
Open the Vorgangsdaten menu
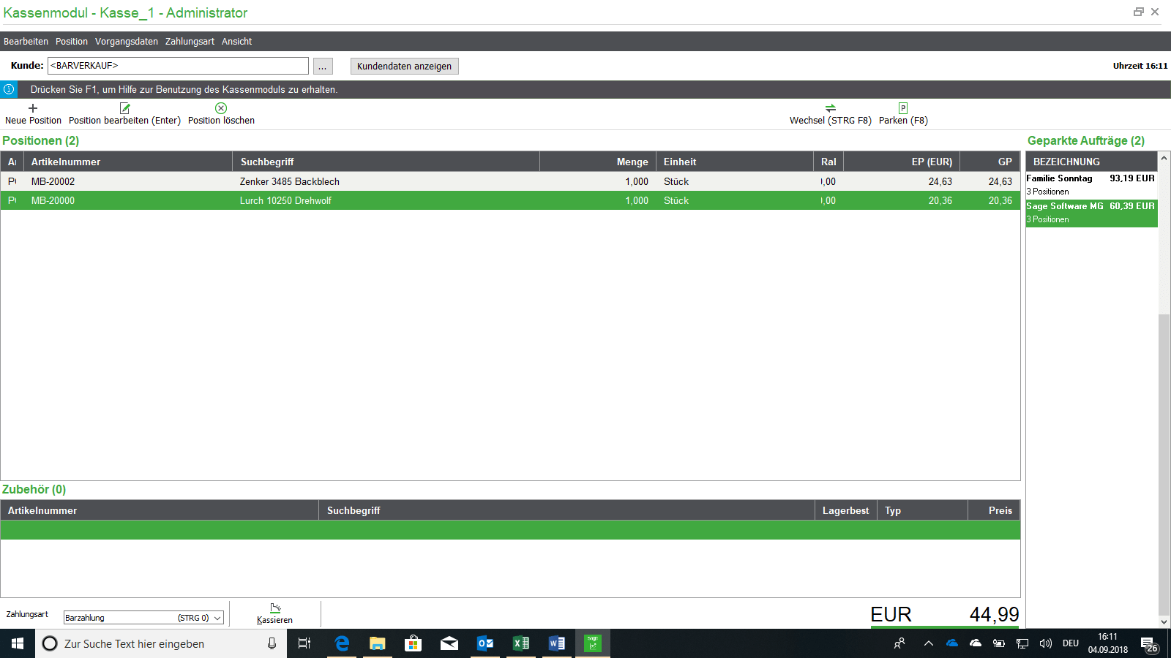126,42
